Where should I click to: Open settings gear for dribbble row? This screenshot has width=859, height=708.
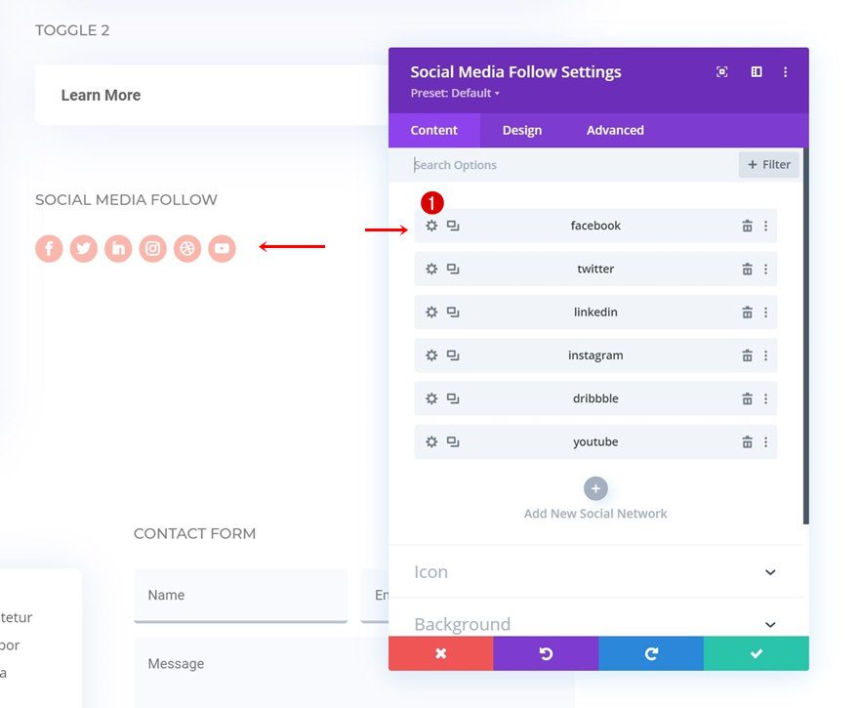point(431,399)
